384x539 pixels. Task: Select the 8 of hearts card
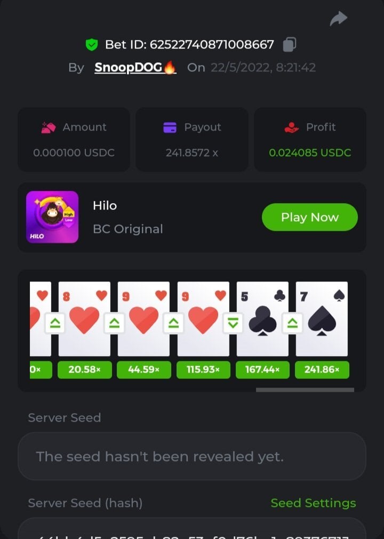click(x=85, y=319)
